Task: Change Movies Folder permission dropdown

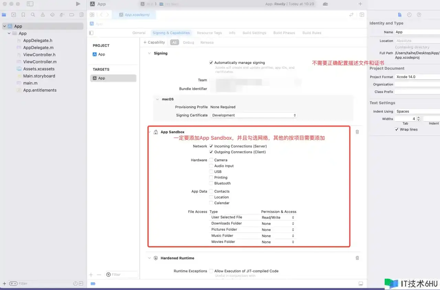Action: click(278, 242)
